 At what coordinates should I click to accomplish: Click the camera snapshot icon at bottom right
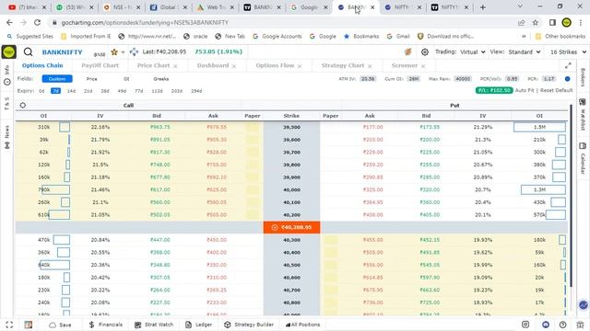tap(525, 325)
